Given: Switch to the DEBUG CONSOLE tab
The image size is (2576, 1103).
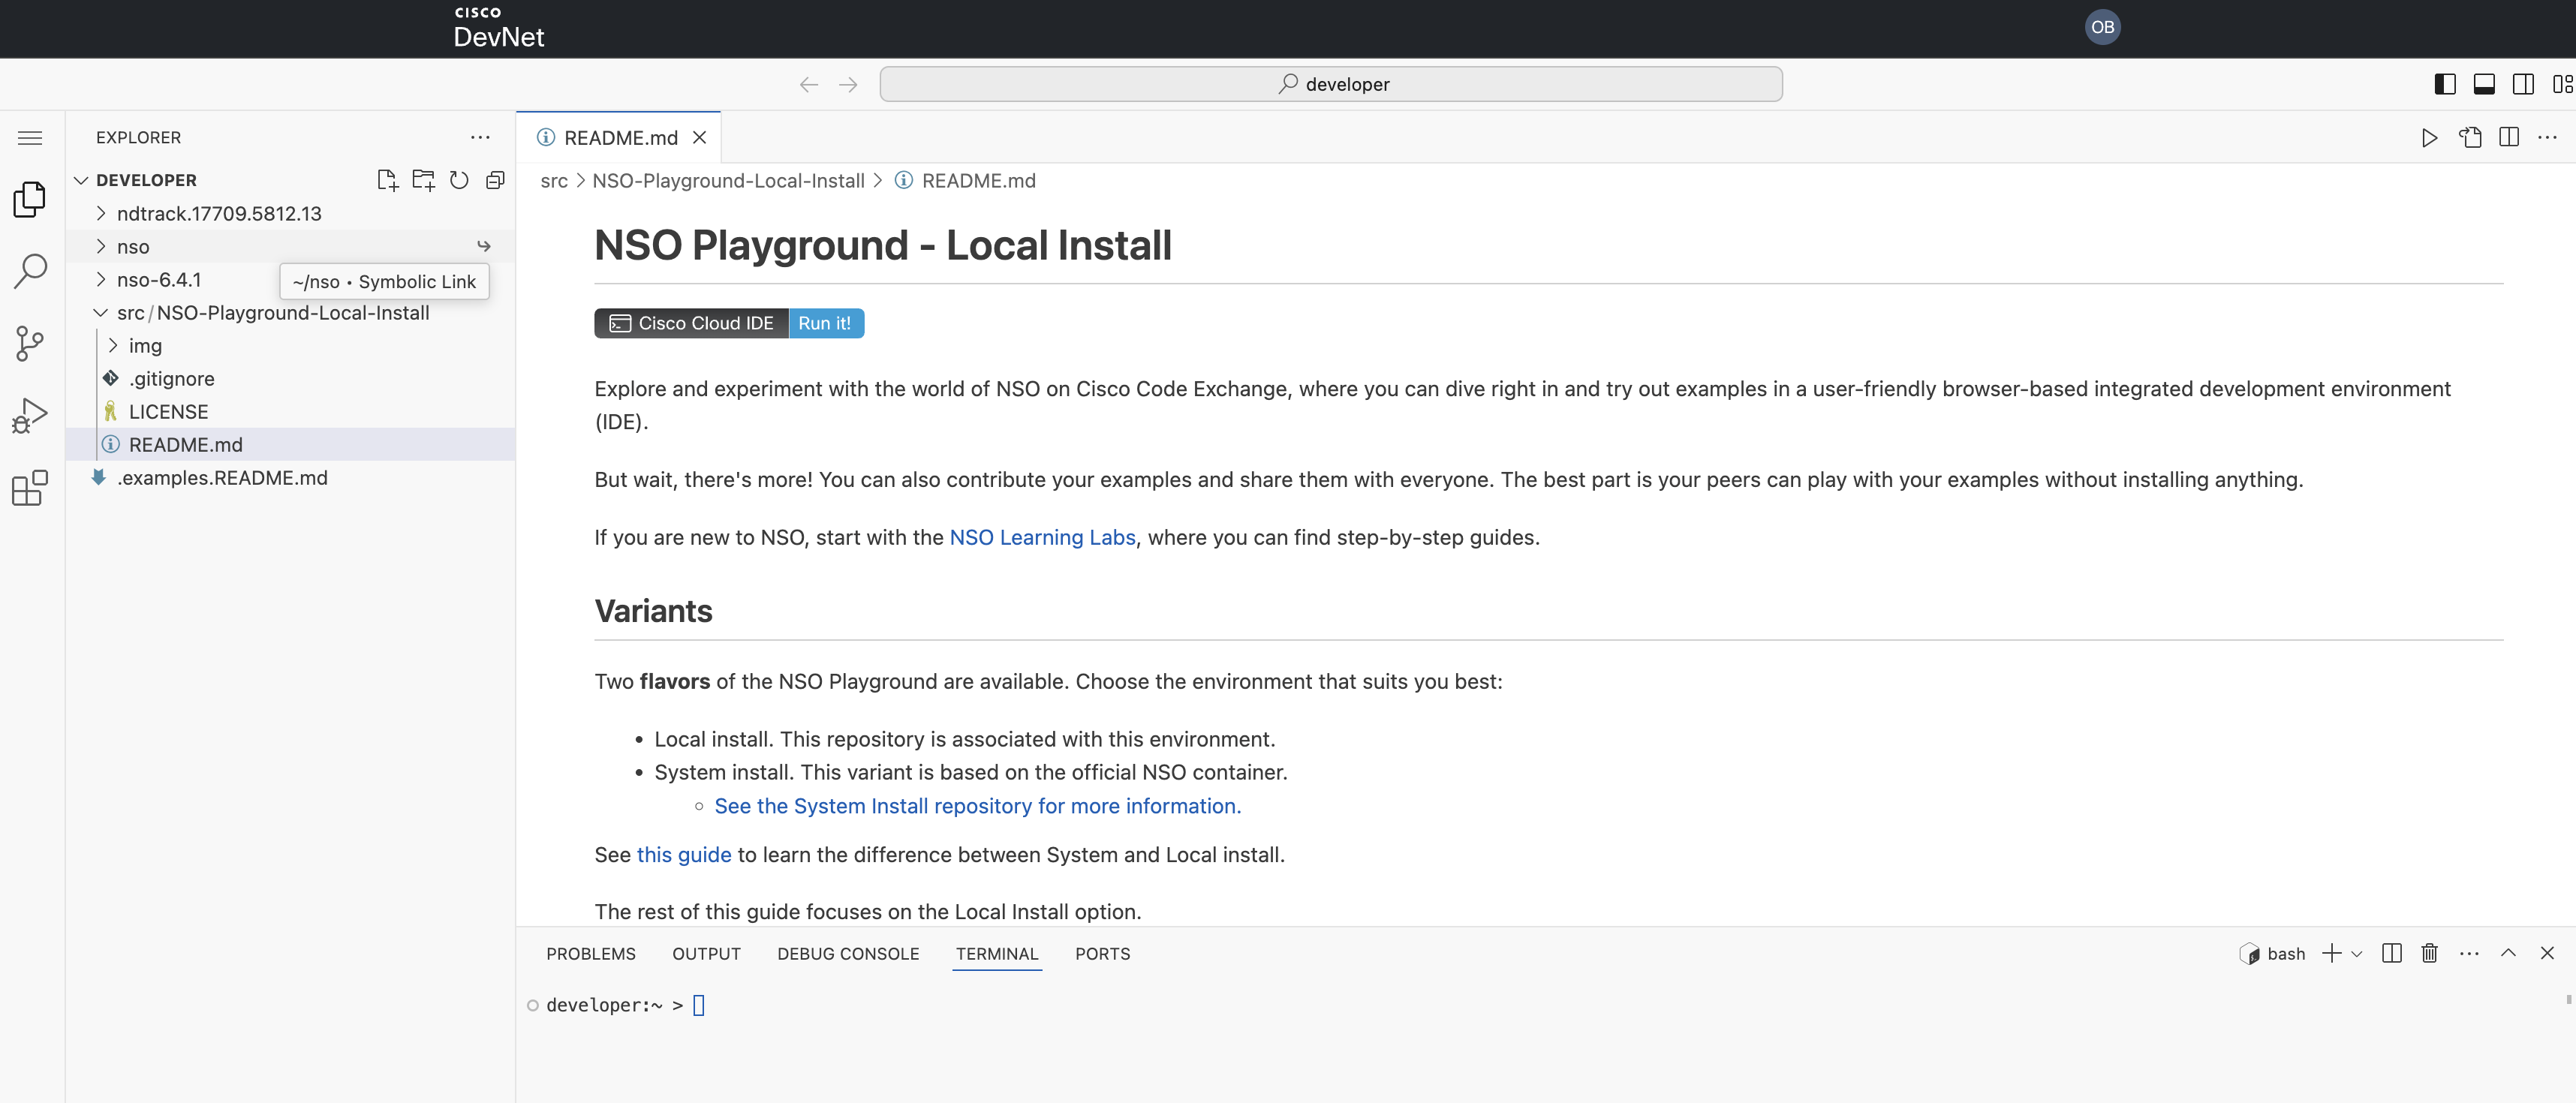Looking at the screenshot, I should 847,953.
